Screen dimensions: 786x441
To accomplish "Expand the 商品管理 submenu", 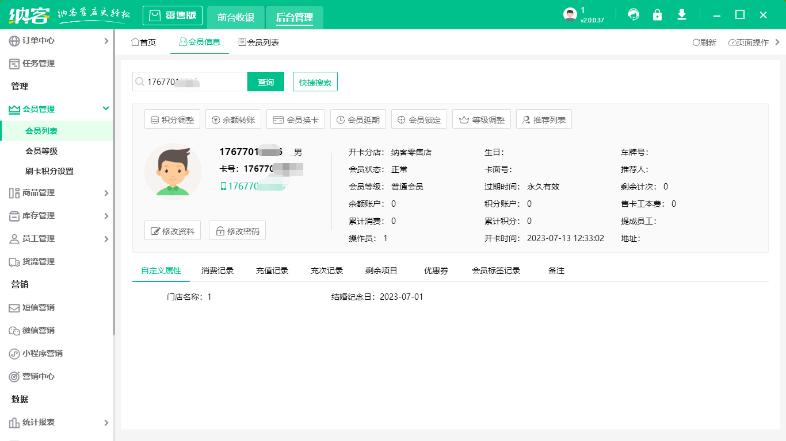I will point(40,193).
